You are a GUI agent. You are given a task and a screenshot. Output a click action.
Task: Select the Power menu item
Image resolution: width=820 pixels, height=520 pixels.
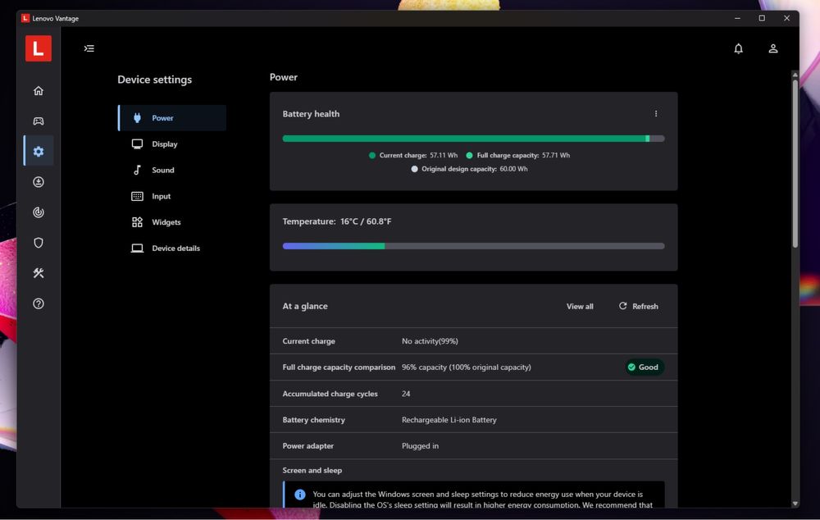coord(172,118)
